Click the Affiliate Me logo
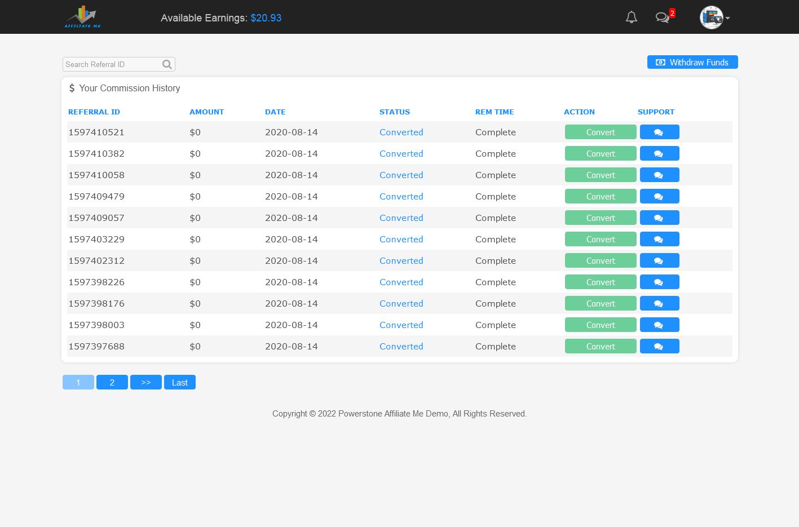799x527 pixels. click(82, 17)
